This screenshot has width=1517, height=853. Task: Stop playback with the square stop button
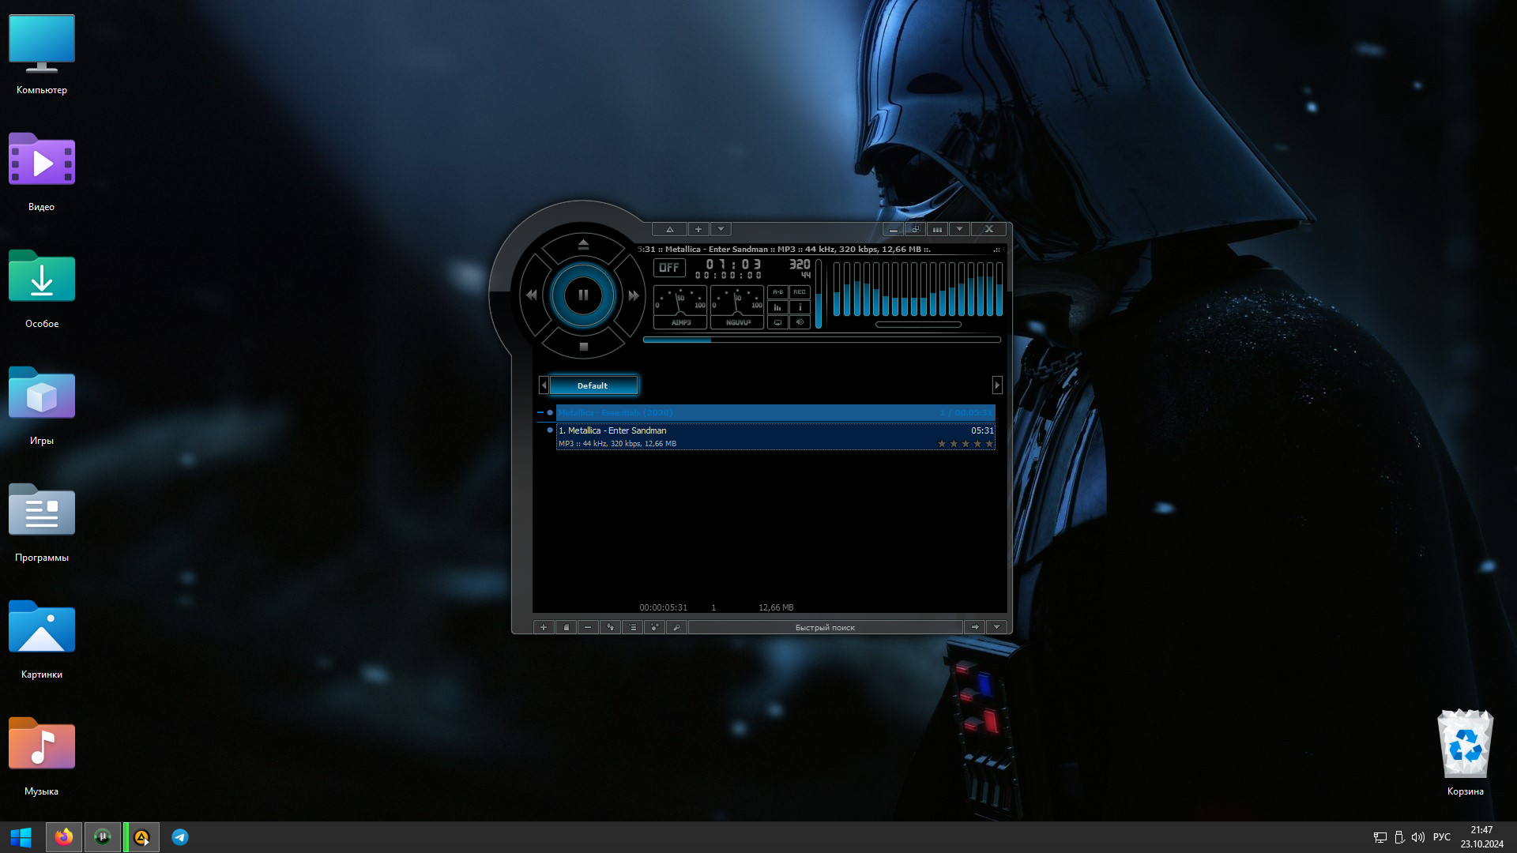click(x=583, y=347)
